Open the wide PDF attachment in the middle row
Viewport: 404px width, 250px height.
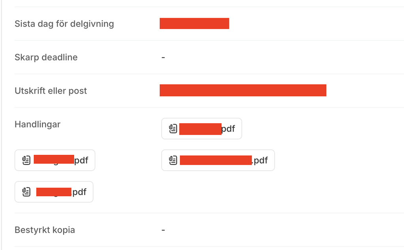coord(218,160)
